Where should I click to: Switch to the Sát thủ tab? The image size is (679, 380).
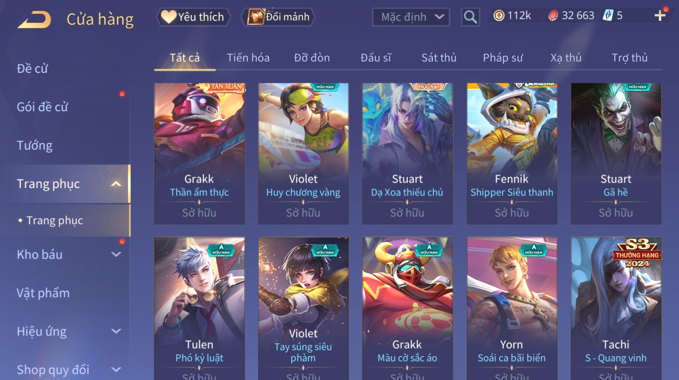(439, 58)
